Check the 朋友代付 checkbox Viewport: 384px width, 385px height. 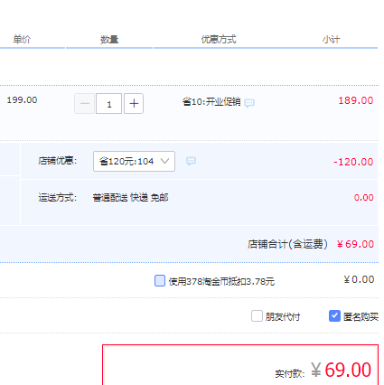pyautogui.click(x=257, y=316)
